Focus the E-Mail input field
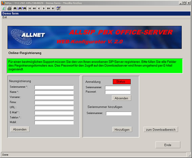This screenshot has height=158, width=192. pyautogui.click(x=54, y=113)
